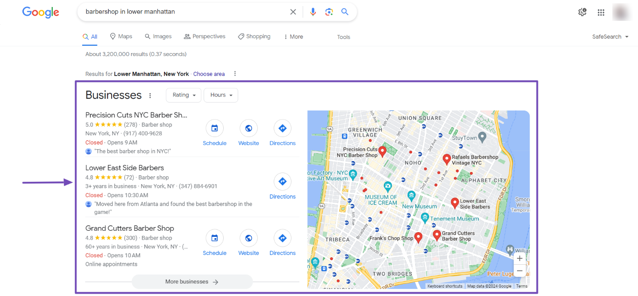638x296 pixels.
Task: Zoom in on the map
Action: click(x=519, y=259)
